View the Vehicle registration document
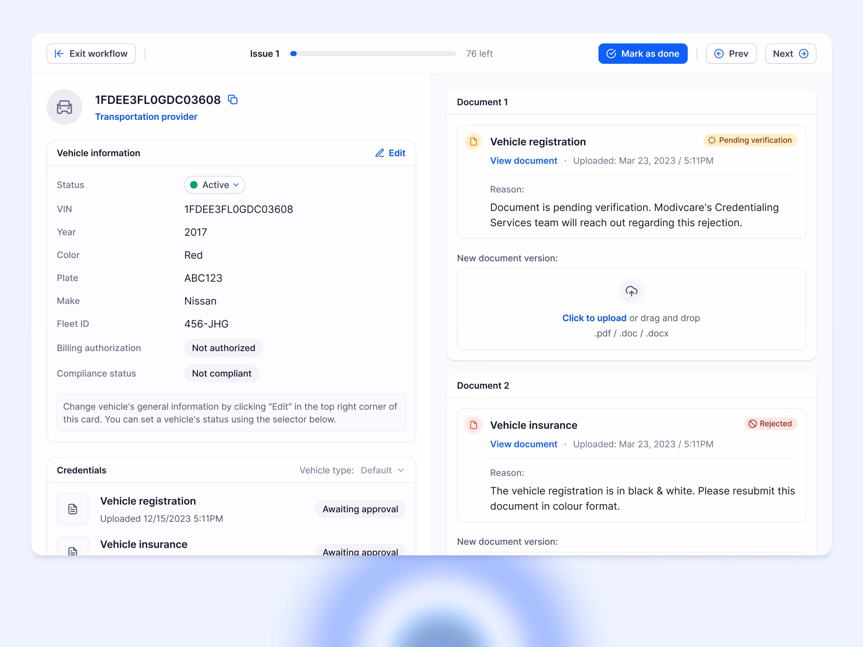 point(523,161)
